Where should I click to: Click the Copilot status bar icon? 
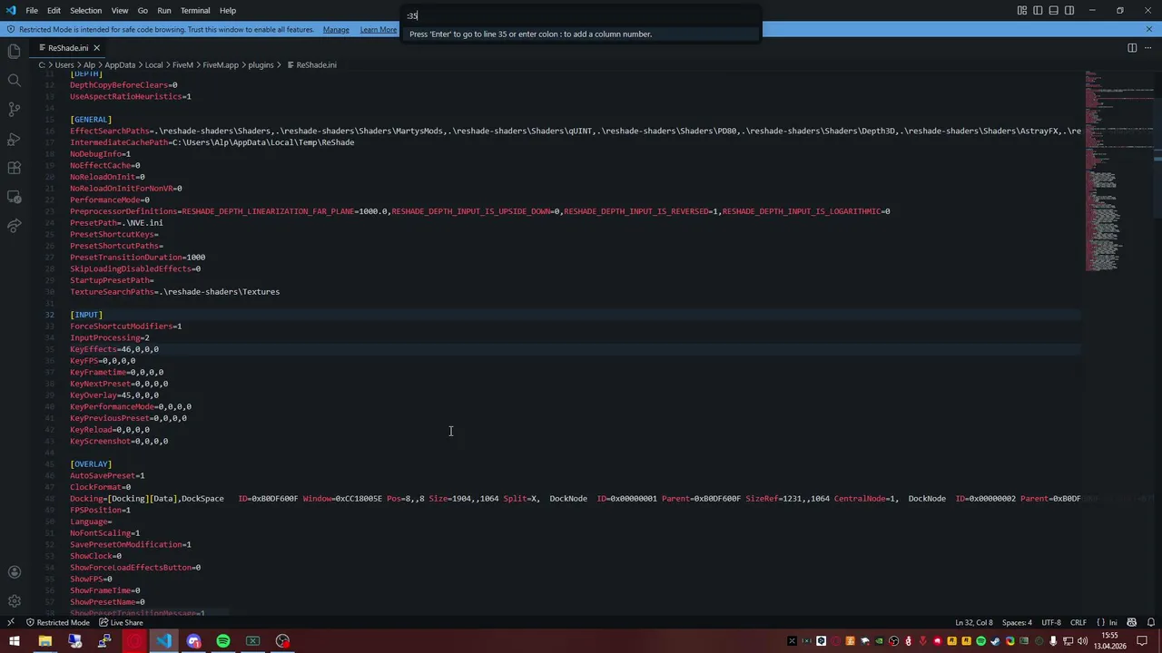tap(1132, 623)
